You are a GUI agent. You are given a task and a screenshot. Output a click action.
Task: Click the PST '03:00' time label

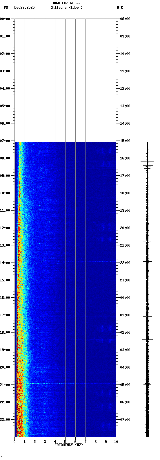pyautogui.click(x=5, y=71)
